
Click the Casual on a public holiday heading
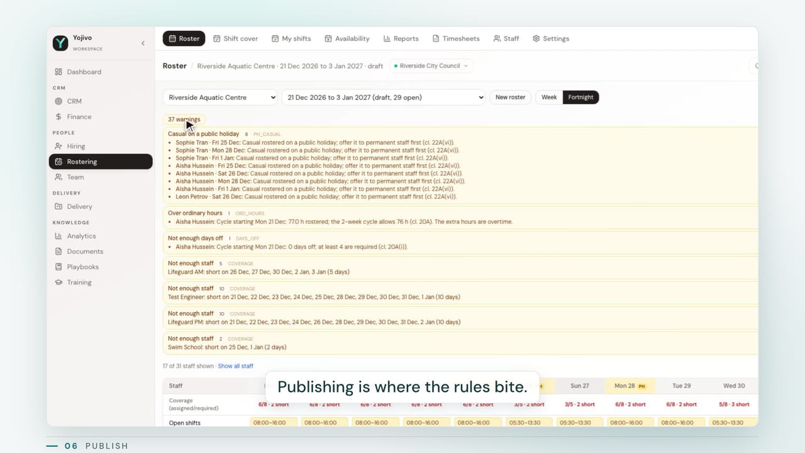point(203,134)
